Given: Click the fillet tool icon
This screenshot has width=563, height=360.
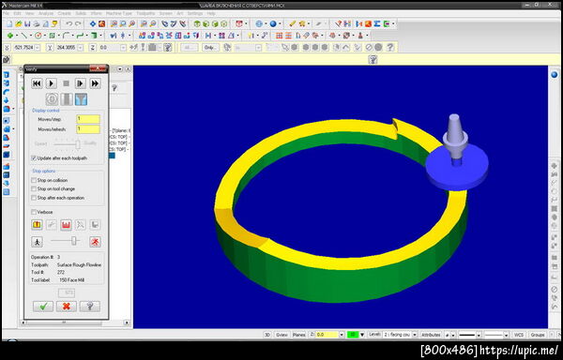Looking at the screenshot, I should click(66, 36).
